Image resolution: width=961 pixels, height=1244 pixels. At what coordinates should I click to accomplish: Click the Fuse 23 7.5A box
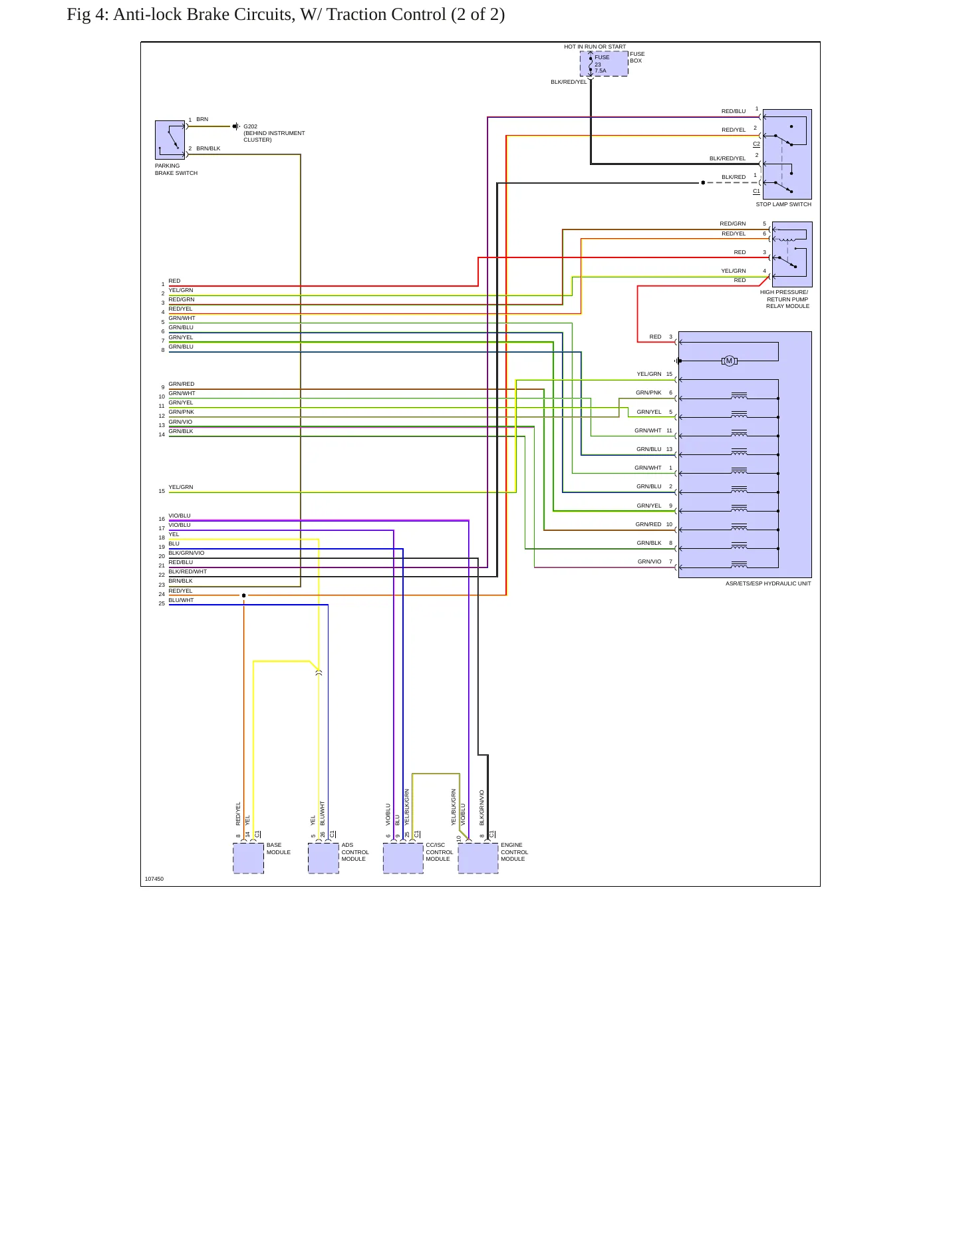point(604,64)
